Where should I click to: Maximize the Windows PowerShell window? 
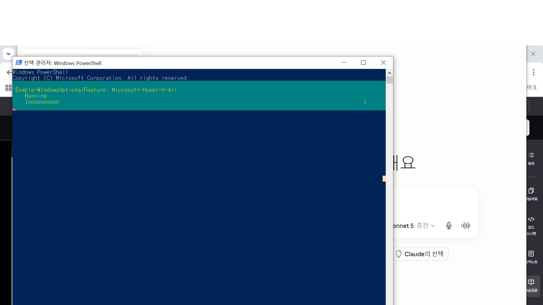pyautogui.click(x=363, y=62)
